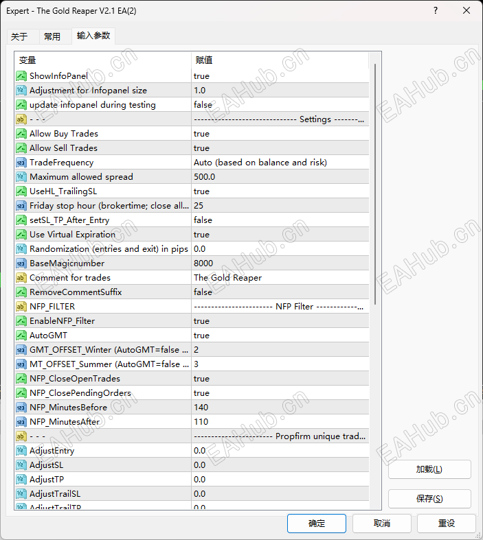Select the NFP_ClosePendingOrders variable name
The height and width of the screenshot is (540, 483).
pyautogui.click(x=80, y=393)
